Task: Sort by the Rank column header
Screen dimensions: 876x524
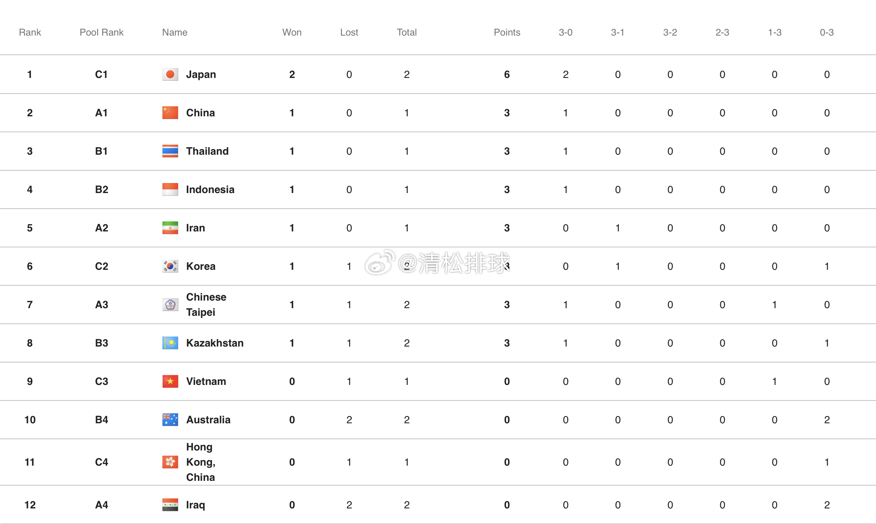Action: pyautogui.click(x=30, y=32)
